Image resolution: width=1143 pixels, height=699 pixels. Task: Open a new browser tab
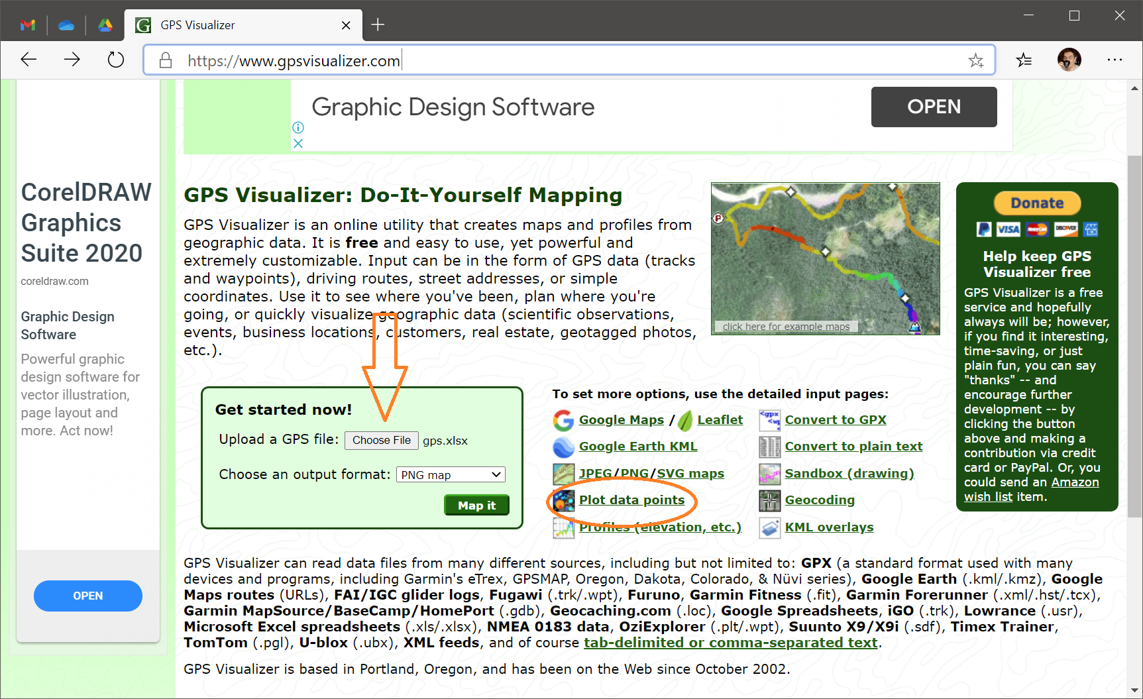(378, 25)
